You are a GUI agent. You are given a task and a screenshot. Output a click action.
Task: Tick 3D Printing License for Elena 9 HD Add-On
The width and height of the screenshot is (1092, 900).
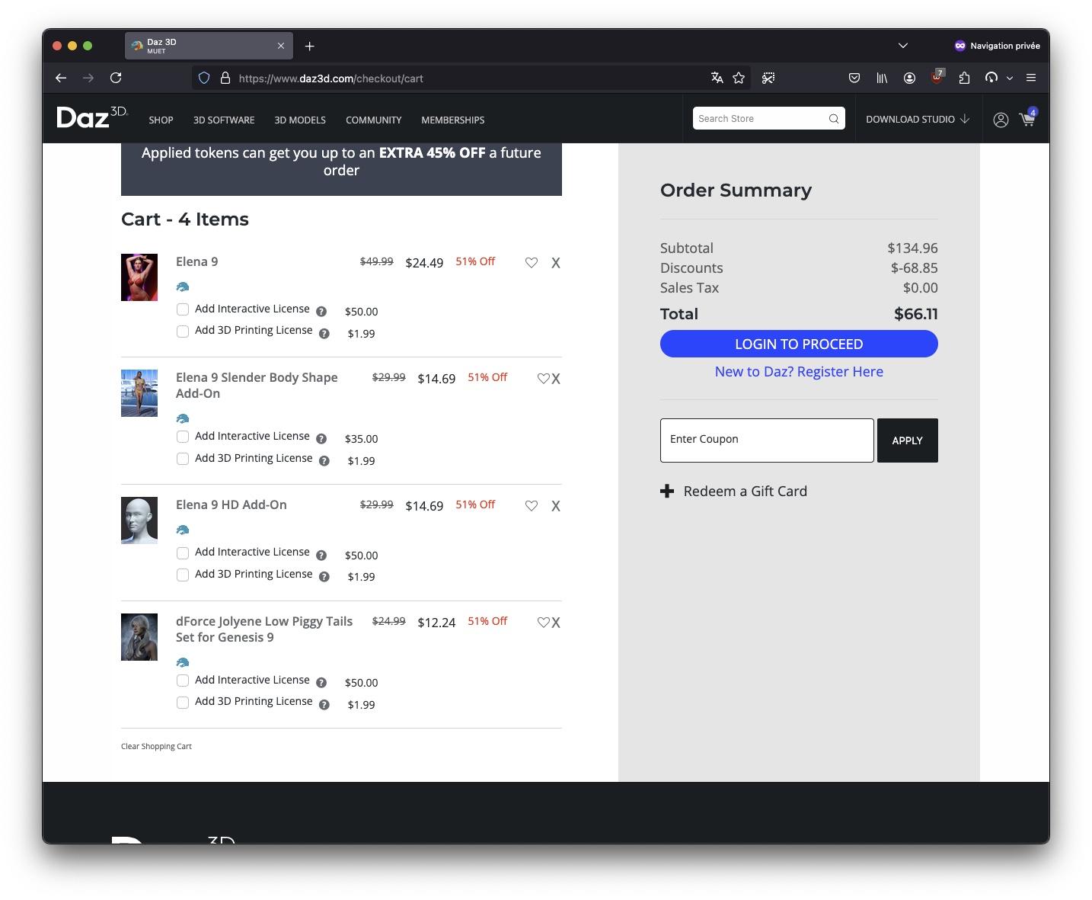click(183, 575)
